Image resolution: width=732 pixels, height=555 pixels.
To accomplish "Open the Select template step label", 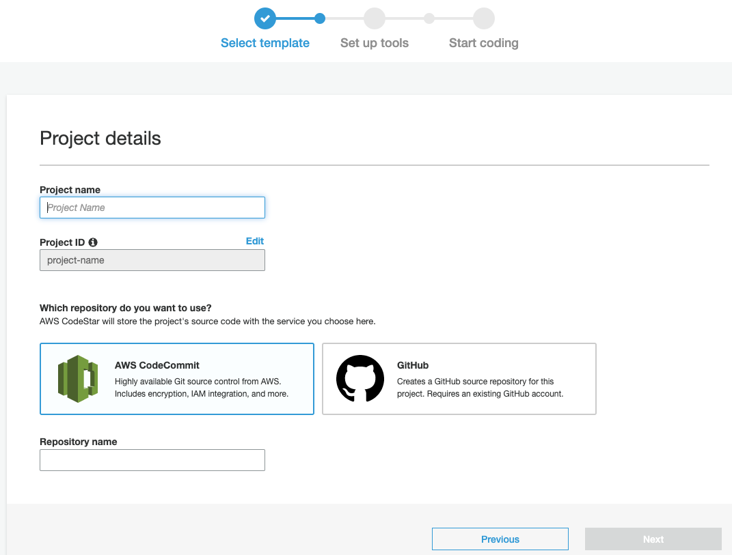I will 265,43.
